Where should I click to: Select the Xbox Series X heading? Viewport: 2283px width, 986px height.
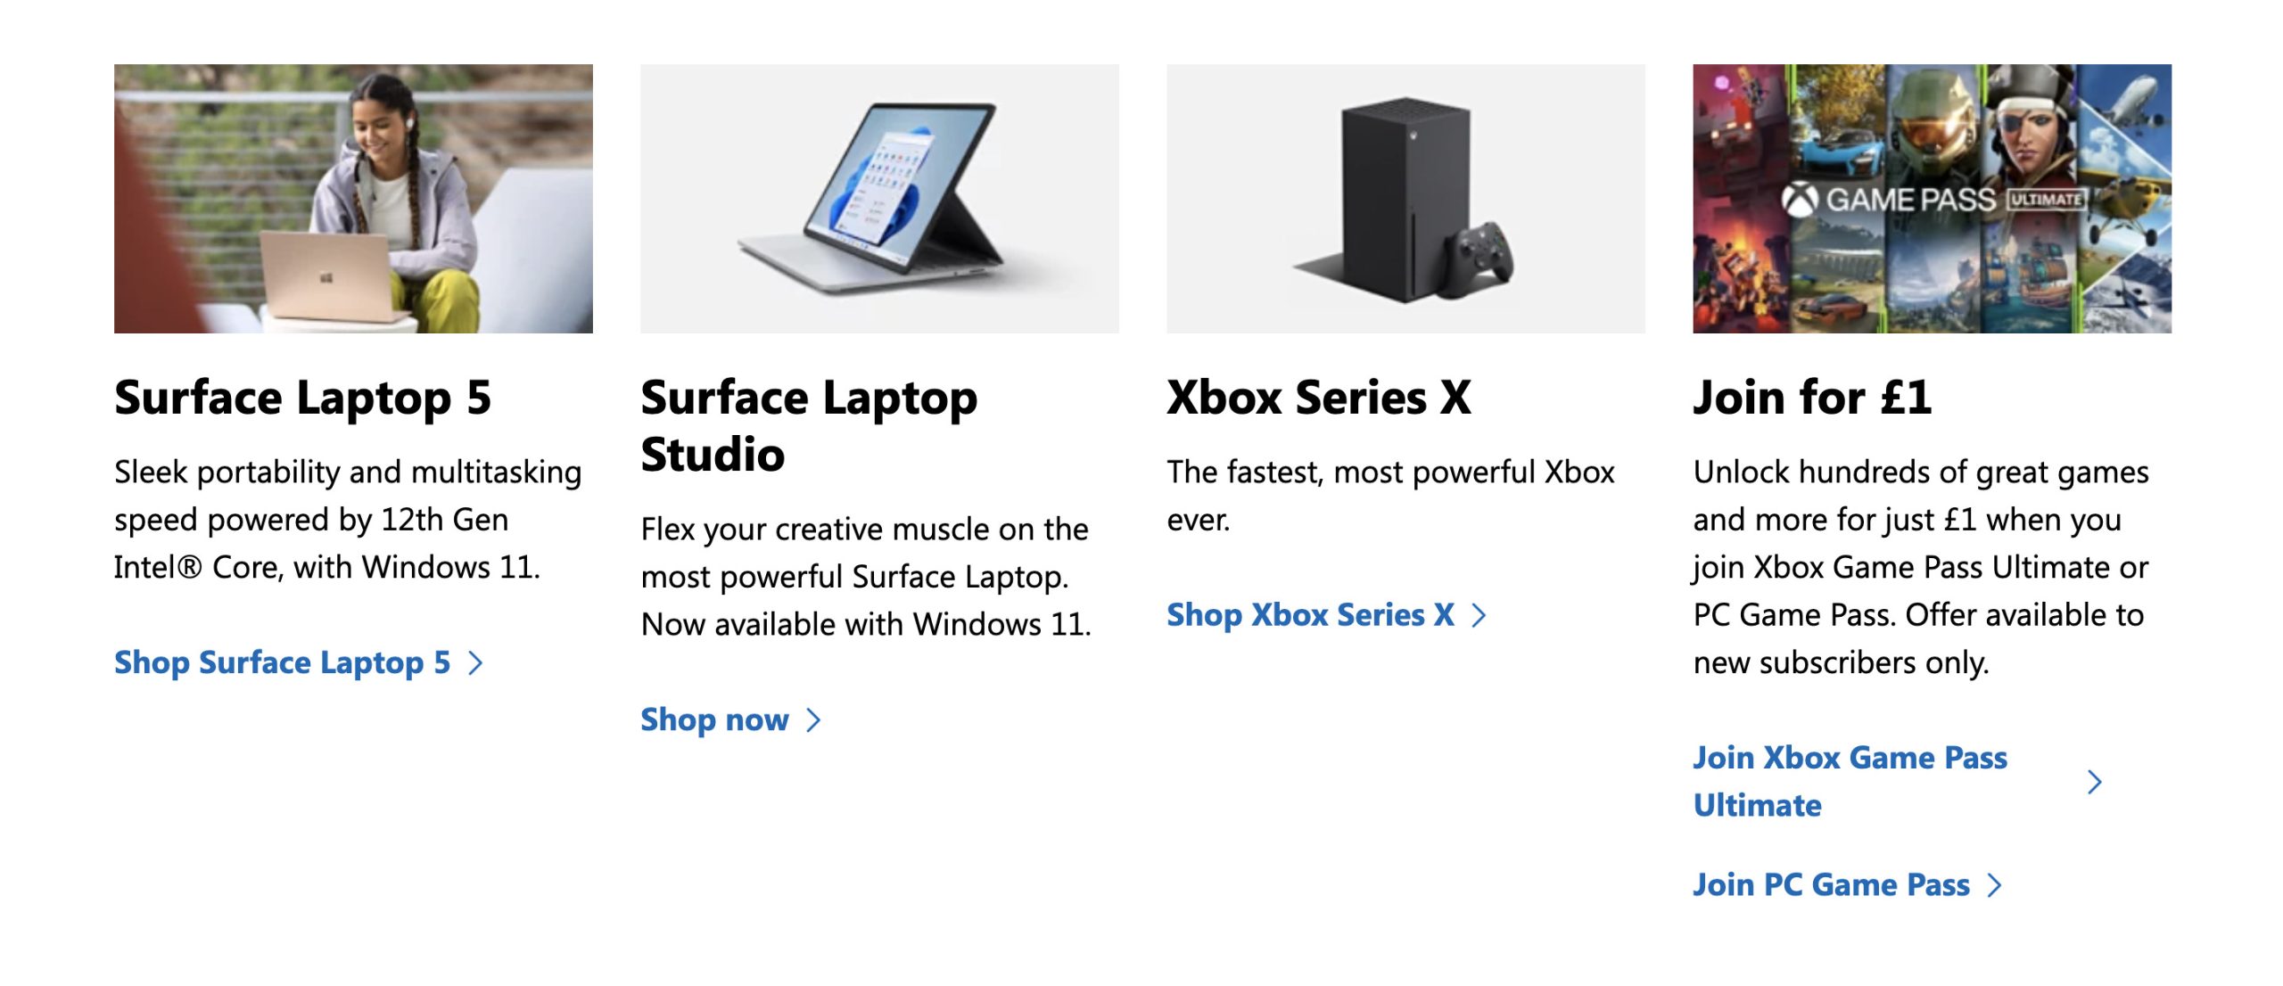(1319, 398)
